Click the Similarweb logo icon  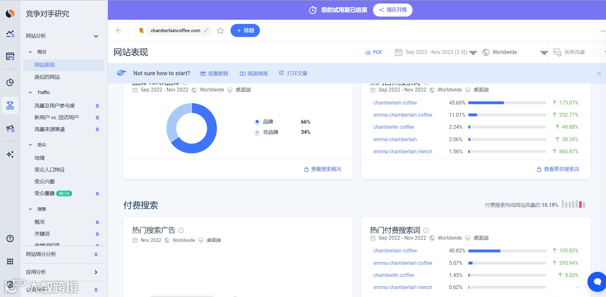(x=10, y=13)
